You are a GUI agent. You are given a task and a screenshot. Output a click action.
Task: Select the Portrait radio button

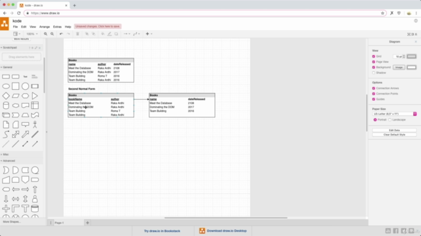click(375, 120)
